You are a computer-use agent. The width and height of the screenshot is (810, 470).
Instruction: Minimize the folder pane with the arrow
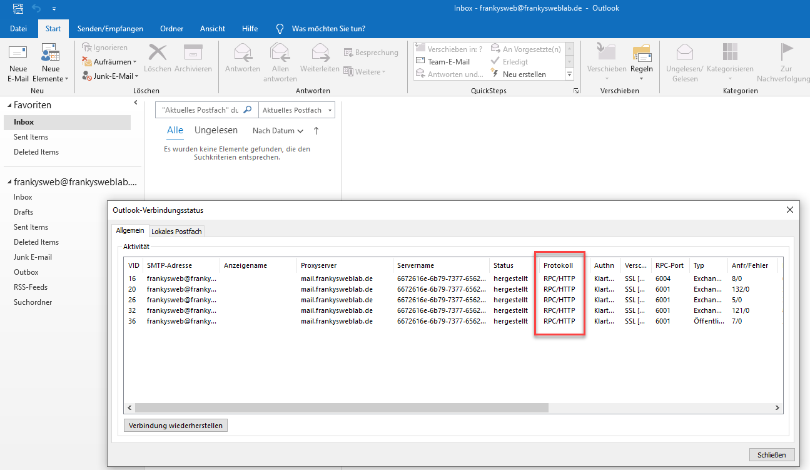[136, 103]
